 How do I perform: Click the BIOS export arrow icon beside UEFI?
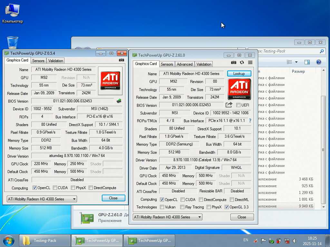(229, 105)
